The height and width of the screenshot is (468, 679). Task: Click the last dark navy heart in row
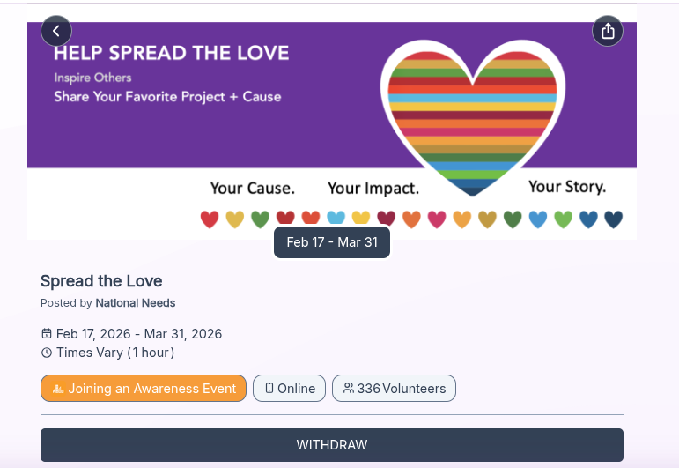pyautogui.click(x=614, y=219)
